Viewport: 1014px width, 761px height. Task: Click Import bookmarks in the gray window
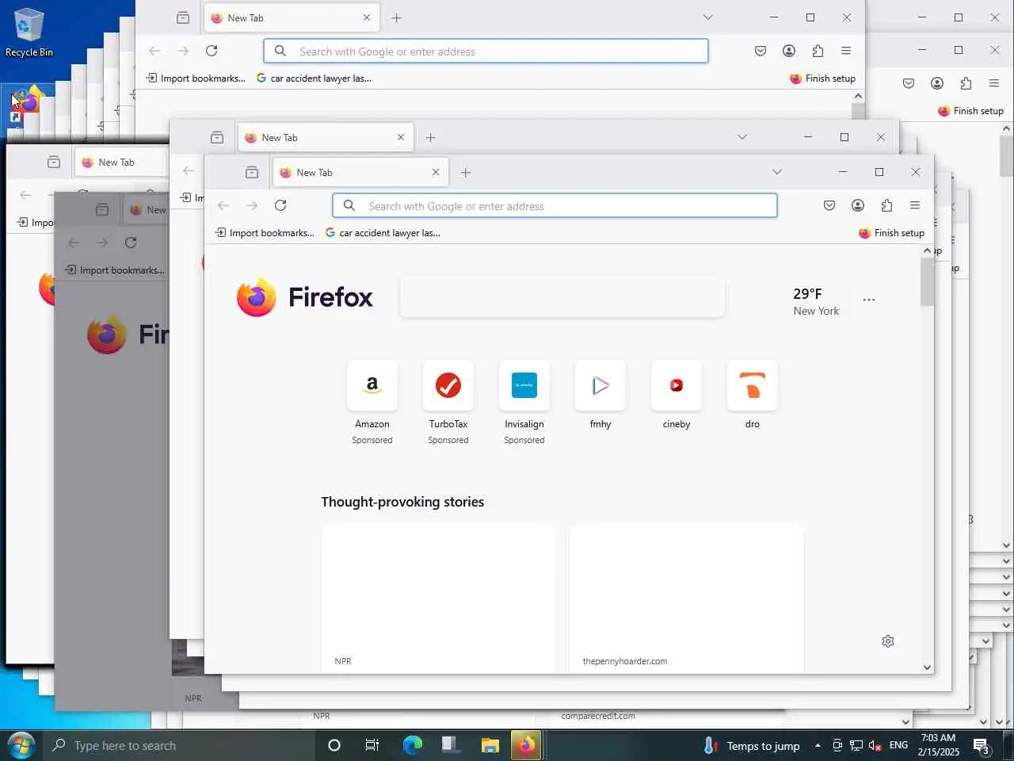pos(116,270)
